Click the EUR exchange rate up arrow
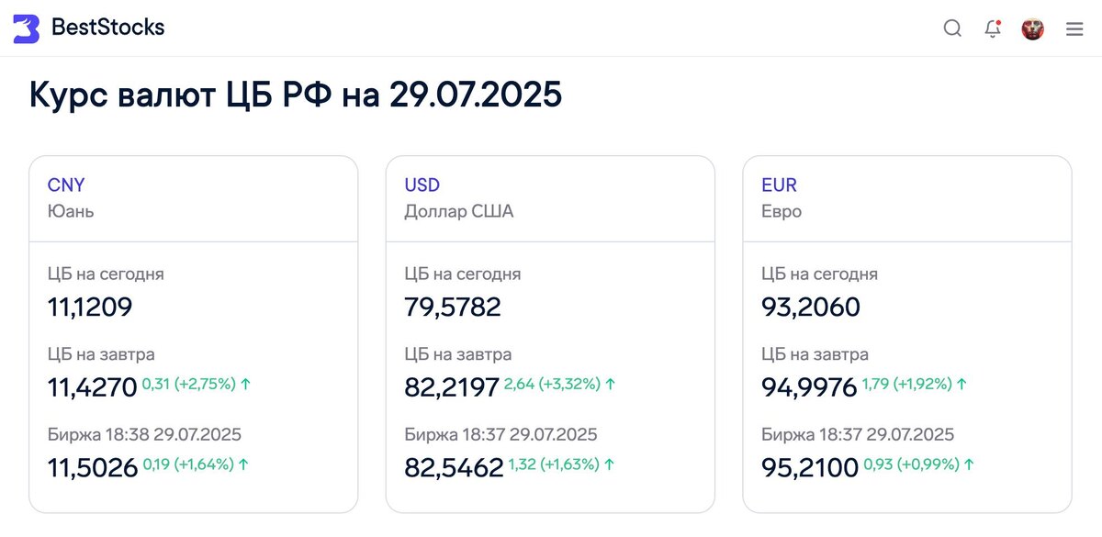The height and width of the screenshot is (537, 1102). [968, 464]
